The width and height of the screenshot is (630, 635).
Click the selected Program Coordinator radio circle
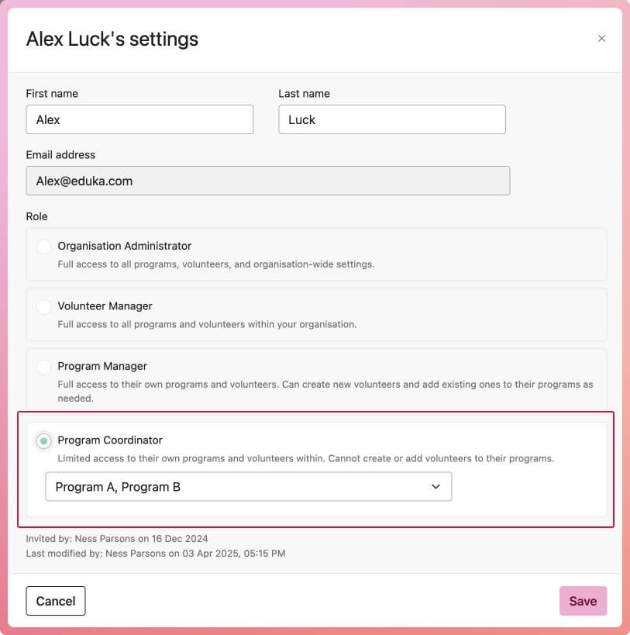pyautogui.click(x=44, y=441)
